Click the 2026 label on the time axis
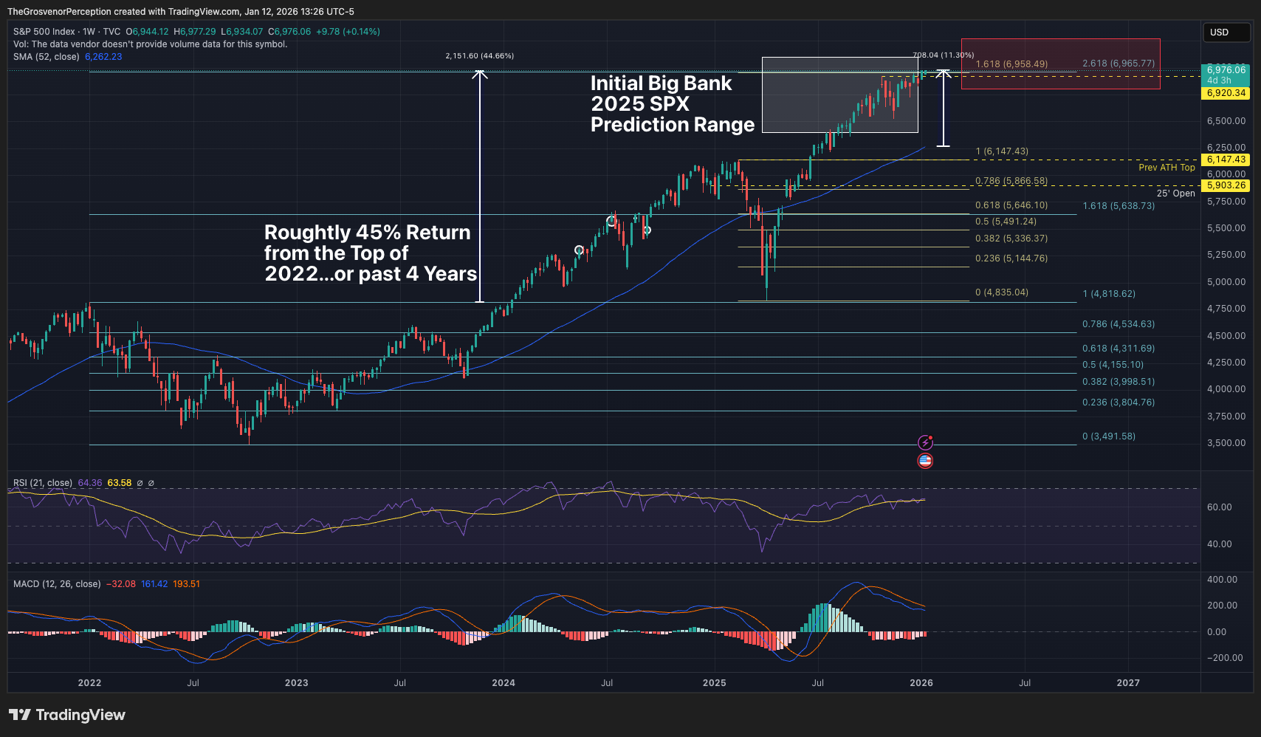Image resolution: width=1261 pixels, height=737 pixels. coord(921,682)
